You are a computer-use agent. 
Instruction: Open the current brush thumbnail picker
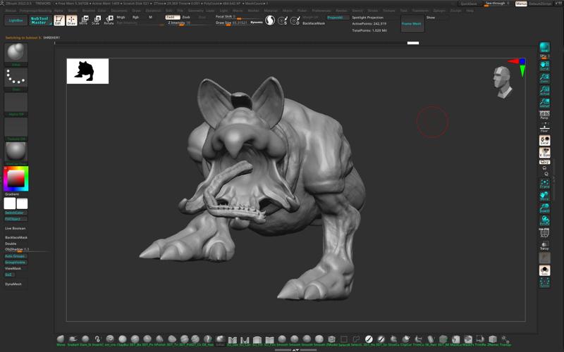click(x=16, y=54)
